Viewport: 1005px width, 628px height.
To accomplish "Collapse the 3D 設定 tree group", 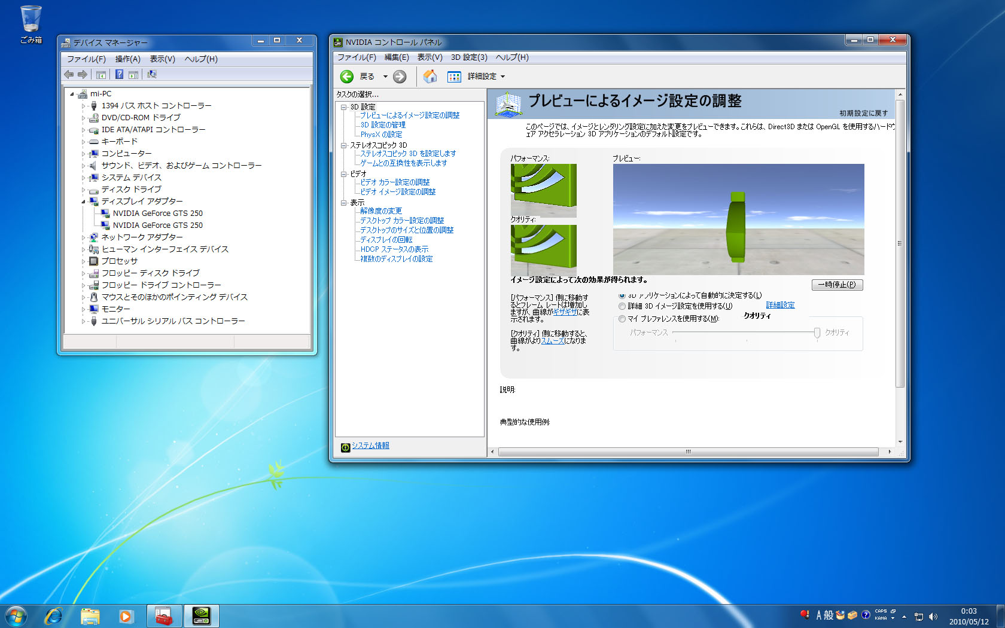I will point(344,107).
